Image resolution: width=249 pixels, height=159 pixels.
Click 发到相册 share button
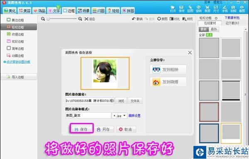168,70
